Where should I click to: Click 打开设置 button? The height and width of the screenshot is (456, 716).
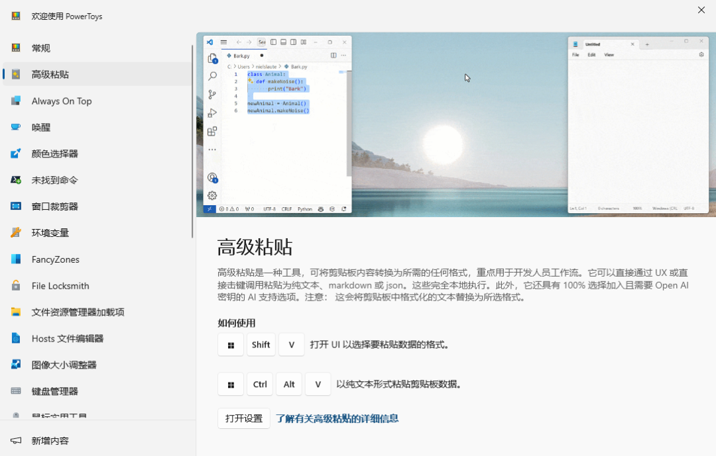pos(244,418)
